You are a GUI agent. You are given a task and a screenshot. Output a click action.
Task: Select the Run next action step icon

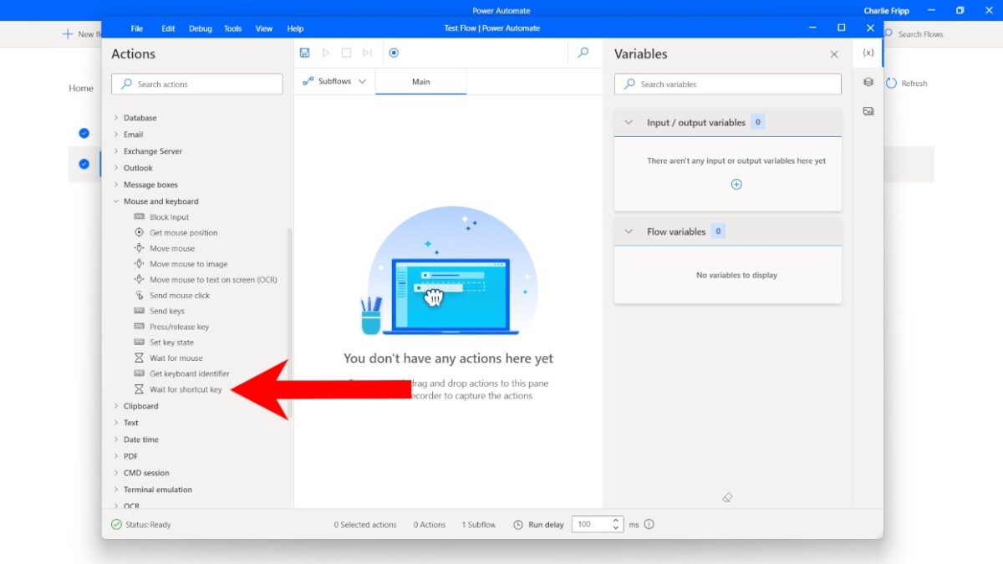367,52
